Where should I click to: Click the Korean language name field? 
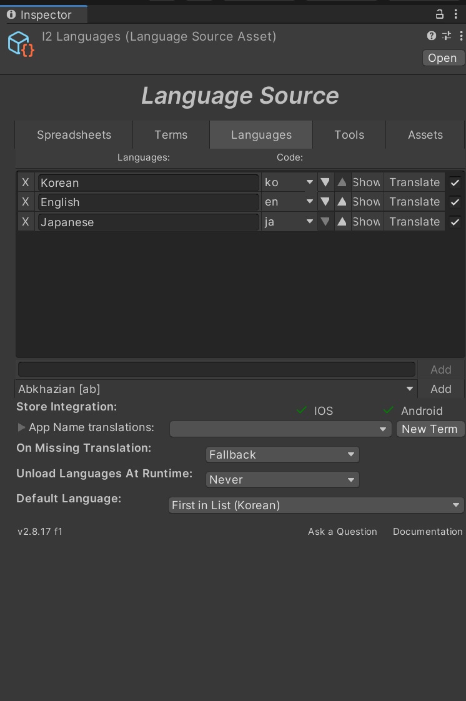[148, 182]
